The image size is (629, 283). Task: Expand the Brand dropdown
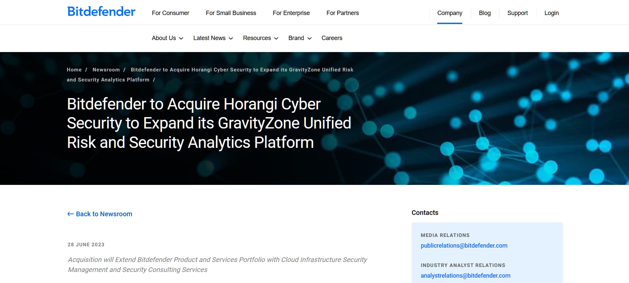pyautogui.click(x=300, y=38)
